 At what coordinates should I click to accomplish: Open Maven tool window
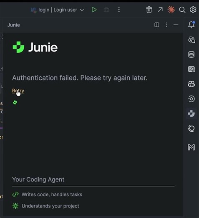tap(191, 147)
